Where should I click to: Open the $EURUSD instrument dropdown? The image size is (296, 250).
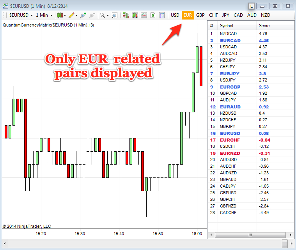[x=21, y=15]
